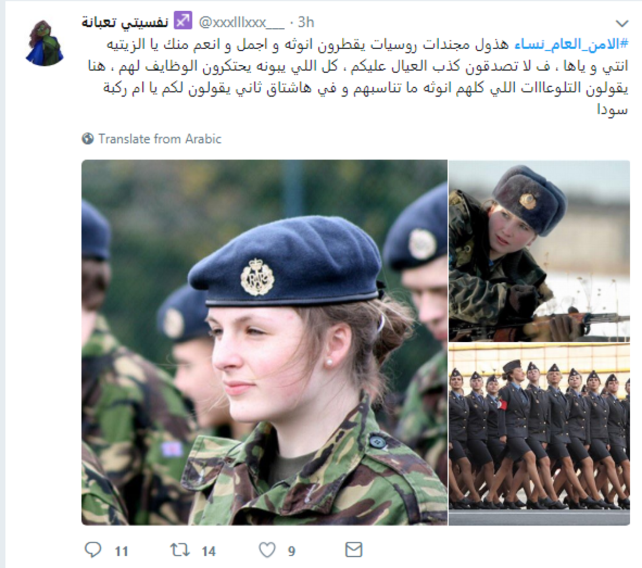
Task: Open the 3h timestamp permalink
Action: [306, 22]
